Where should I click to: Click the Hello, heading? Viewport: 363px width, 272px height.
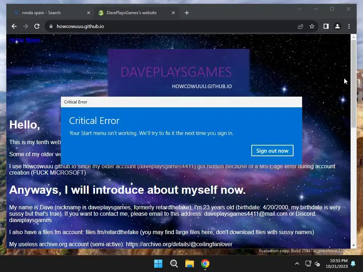click(24, 125)
